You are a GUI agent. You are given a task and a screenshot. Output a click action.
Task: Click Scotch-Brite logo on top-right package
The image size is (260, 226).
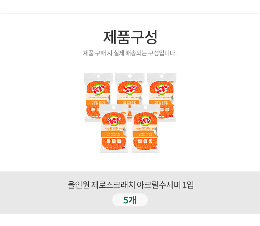click(161, 88)
